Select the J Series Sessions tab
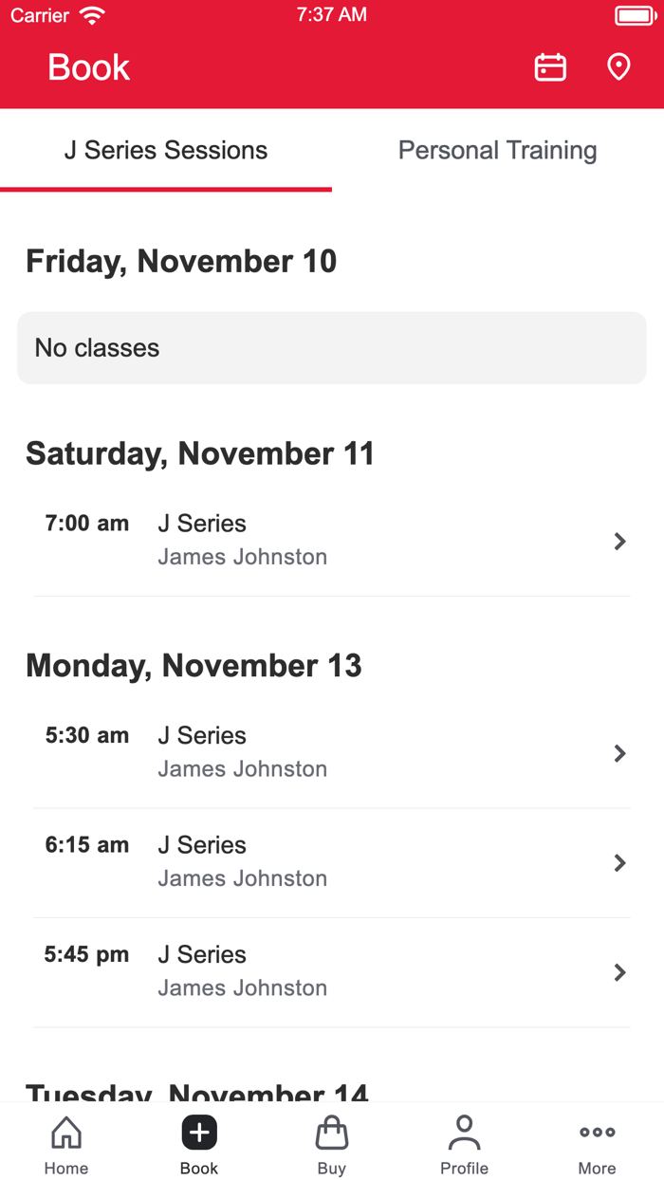 pos(166,150)
